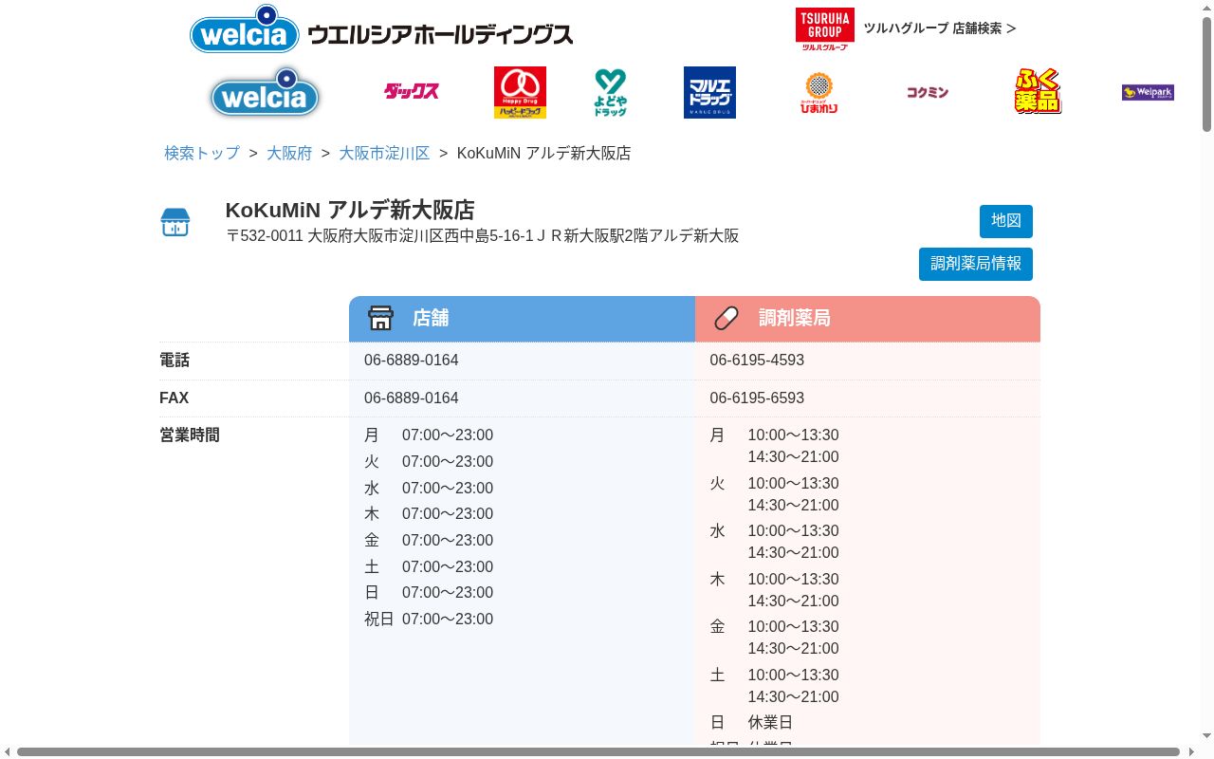Click the 店舗 column header

pos(522,319)
